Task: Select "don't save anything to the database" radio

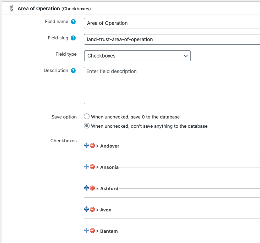Action: [x=87, y=126]
